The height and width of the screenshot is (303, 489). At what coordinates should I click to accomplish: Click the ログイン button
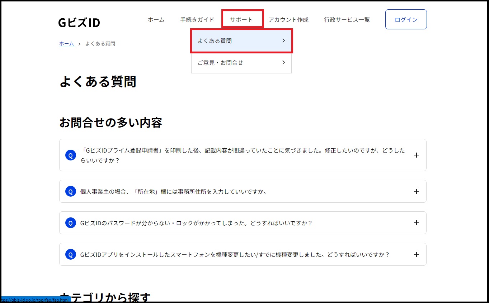[406, 19]
